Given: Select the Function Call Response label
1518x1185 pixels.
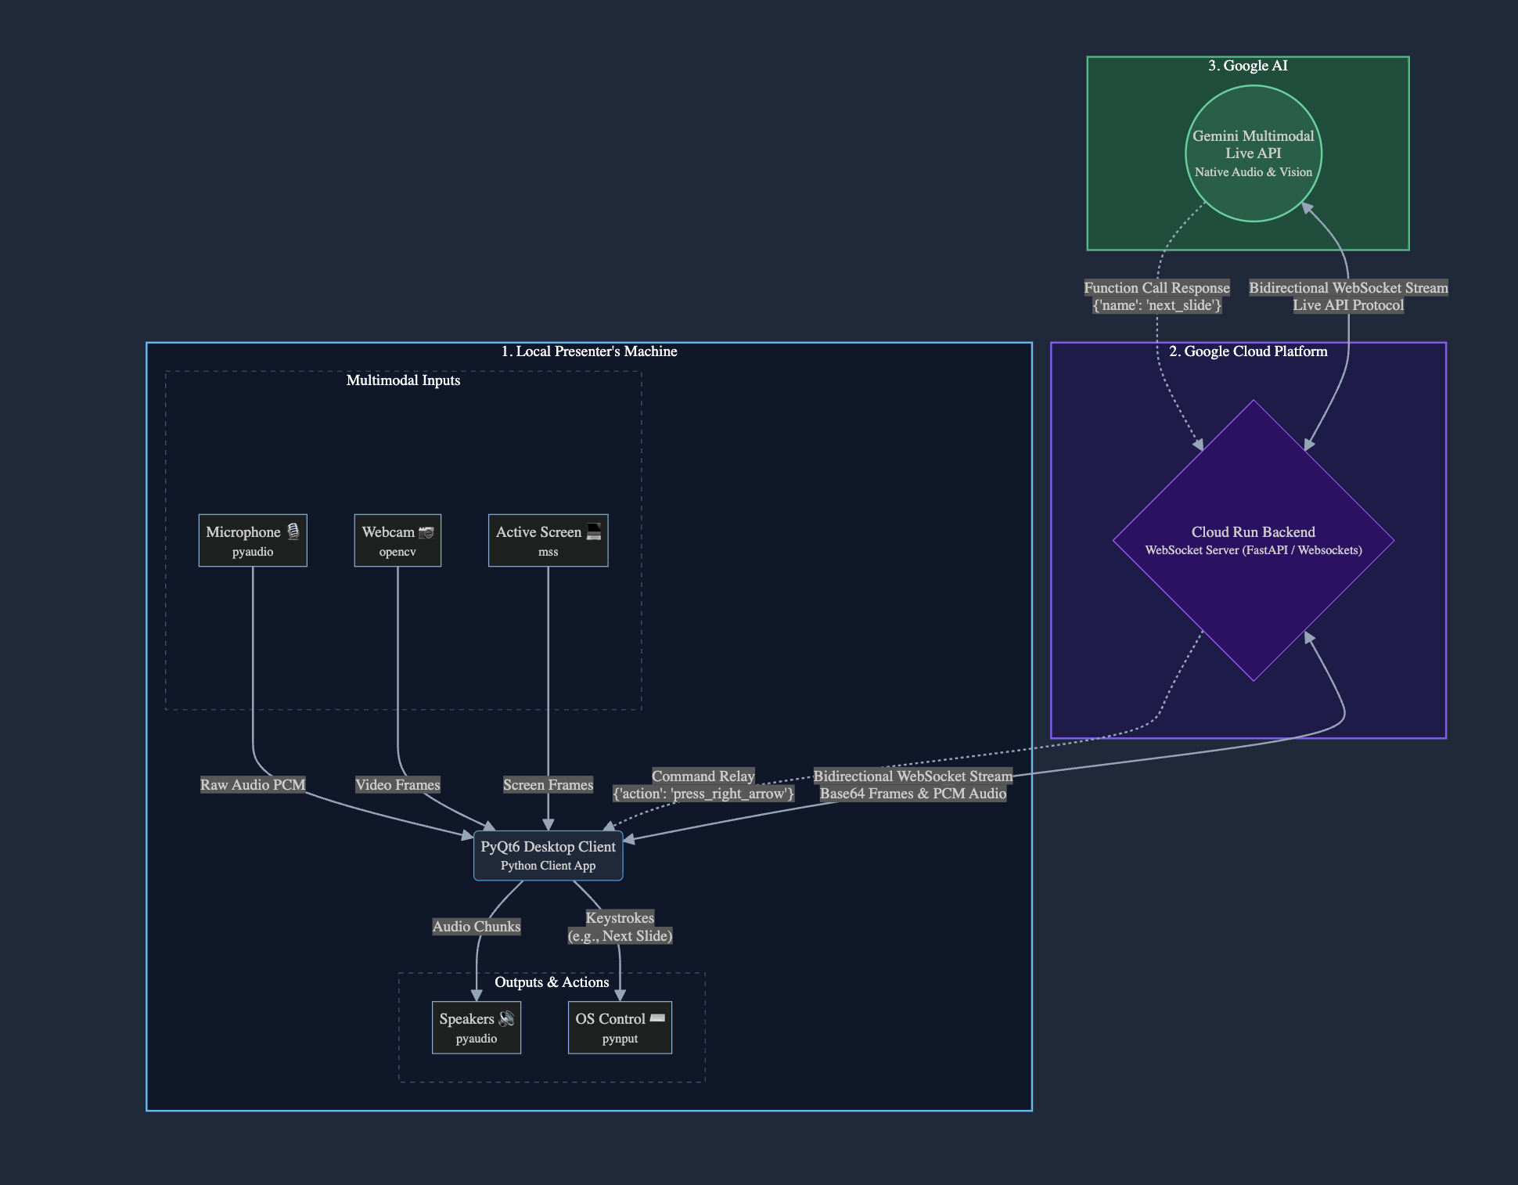Looking at the screenshot, I should coord(1156,296).
